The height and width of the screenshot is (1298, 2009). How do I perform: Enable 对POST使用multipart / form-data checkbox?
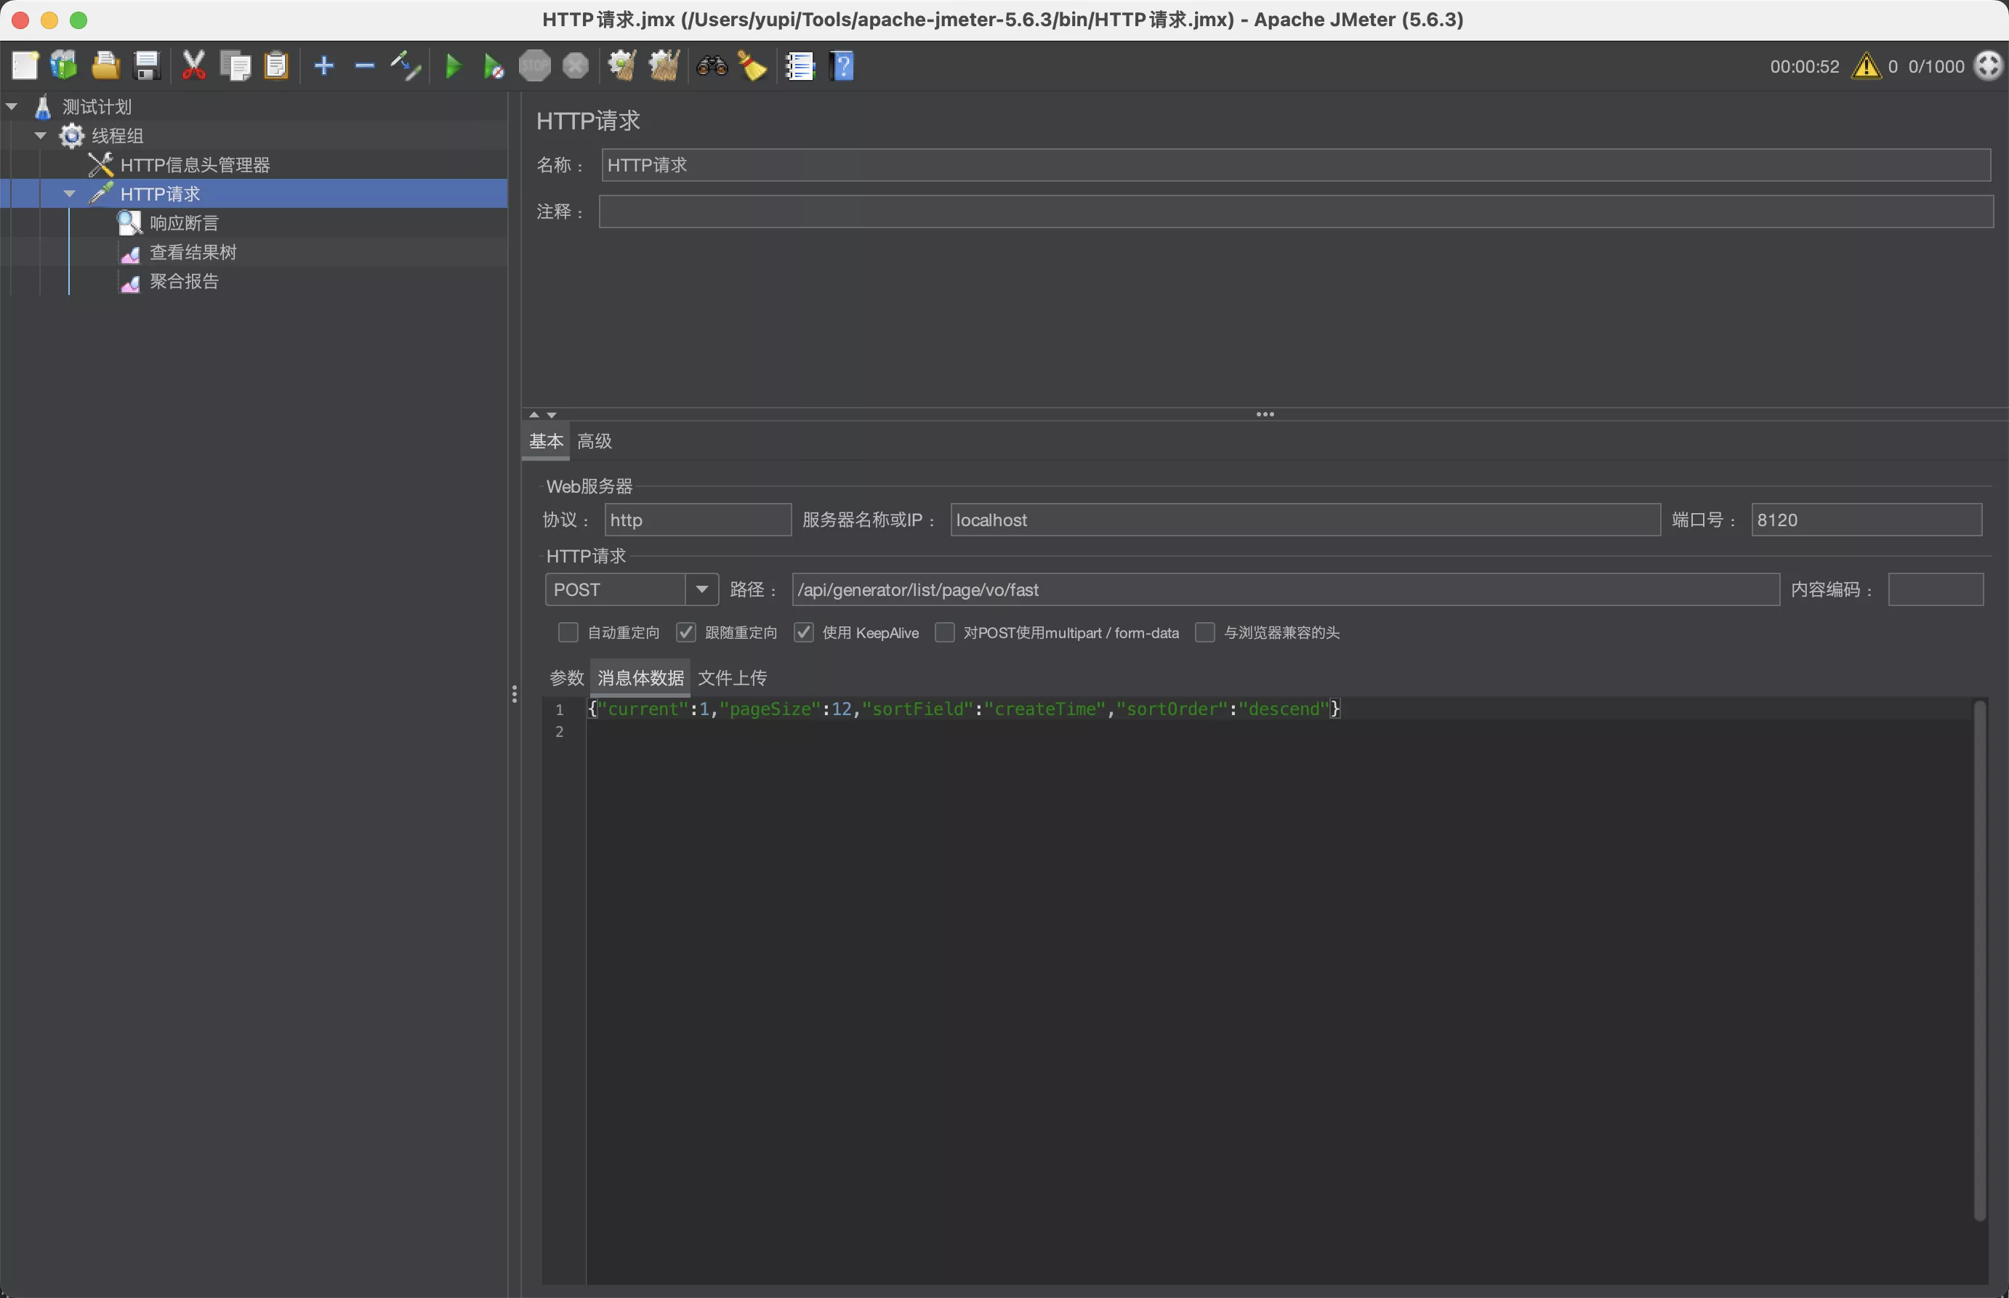click(x=945, y=632)
